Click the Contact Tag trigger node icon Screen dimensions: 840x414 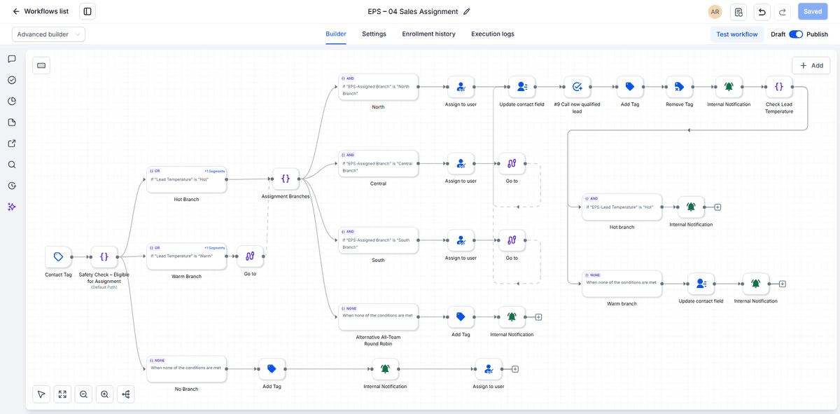58,257
